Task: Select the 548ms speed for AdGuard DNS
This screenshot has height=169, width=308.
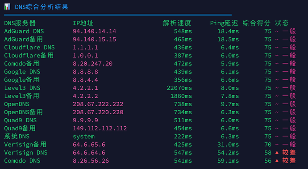Action: [x=183, y=31]
